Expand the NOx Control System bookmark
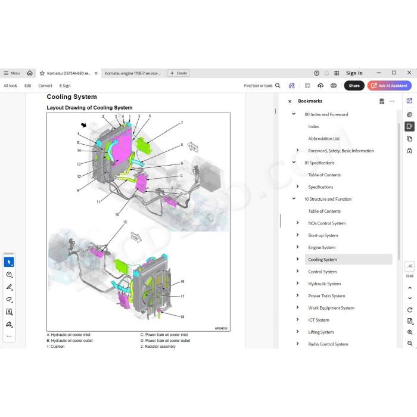This screenshot has width=417, height=417. click(297, 223)
